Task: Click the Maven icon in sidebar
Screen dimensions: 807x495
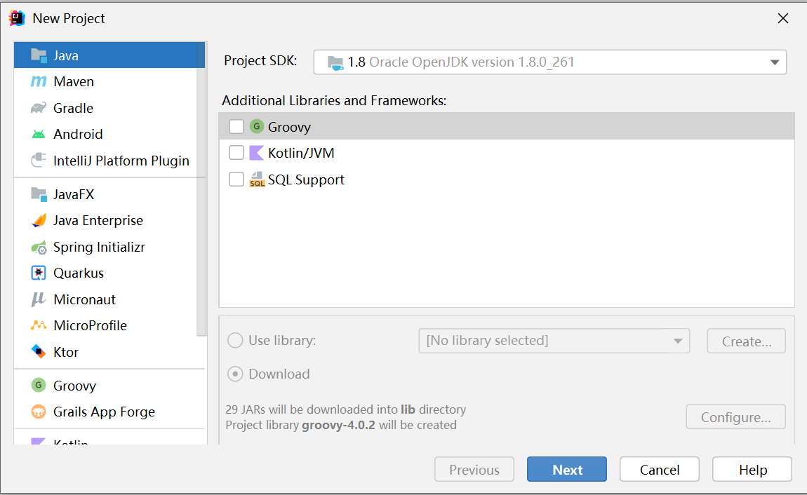Action: point(39,82)
